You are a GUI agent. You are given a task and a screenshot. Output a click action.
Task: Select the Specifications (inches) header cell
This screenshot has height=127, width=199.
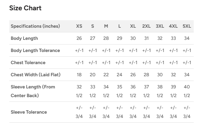point(35,26)
